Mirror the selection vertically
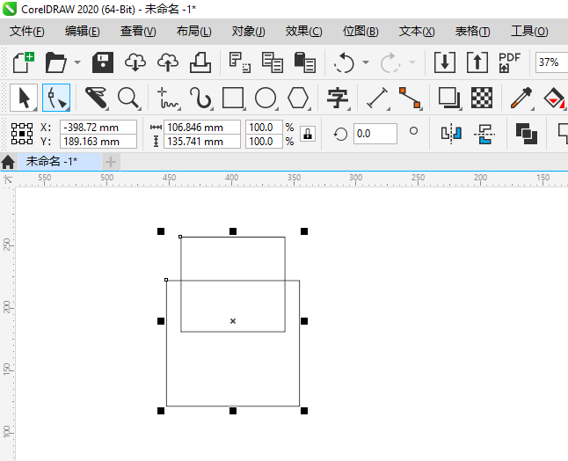 [484, 134]
